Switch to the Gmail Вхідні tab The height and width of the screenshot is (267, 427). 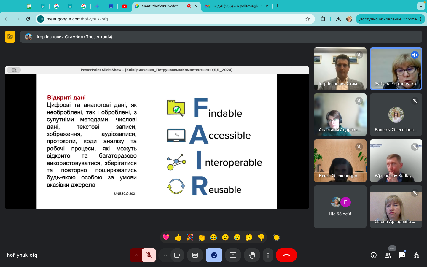(x=236, y=6)
